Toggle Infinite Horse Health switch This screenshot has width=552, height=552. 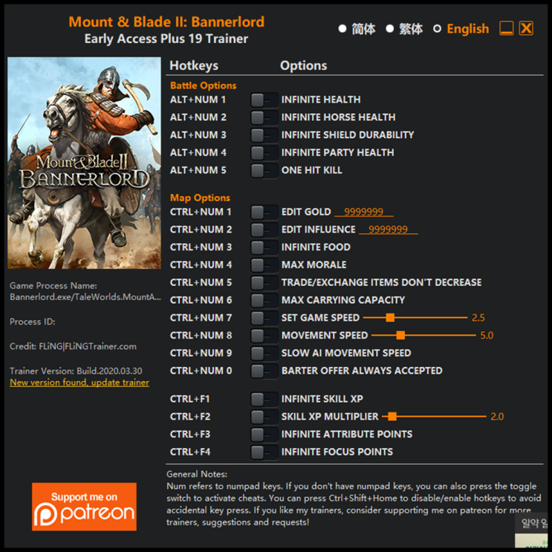[x=264, y=117]
